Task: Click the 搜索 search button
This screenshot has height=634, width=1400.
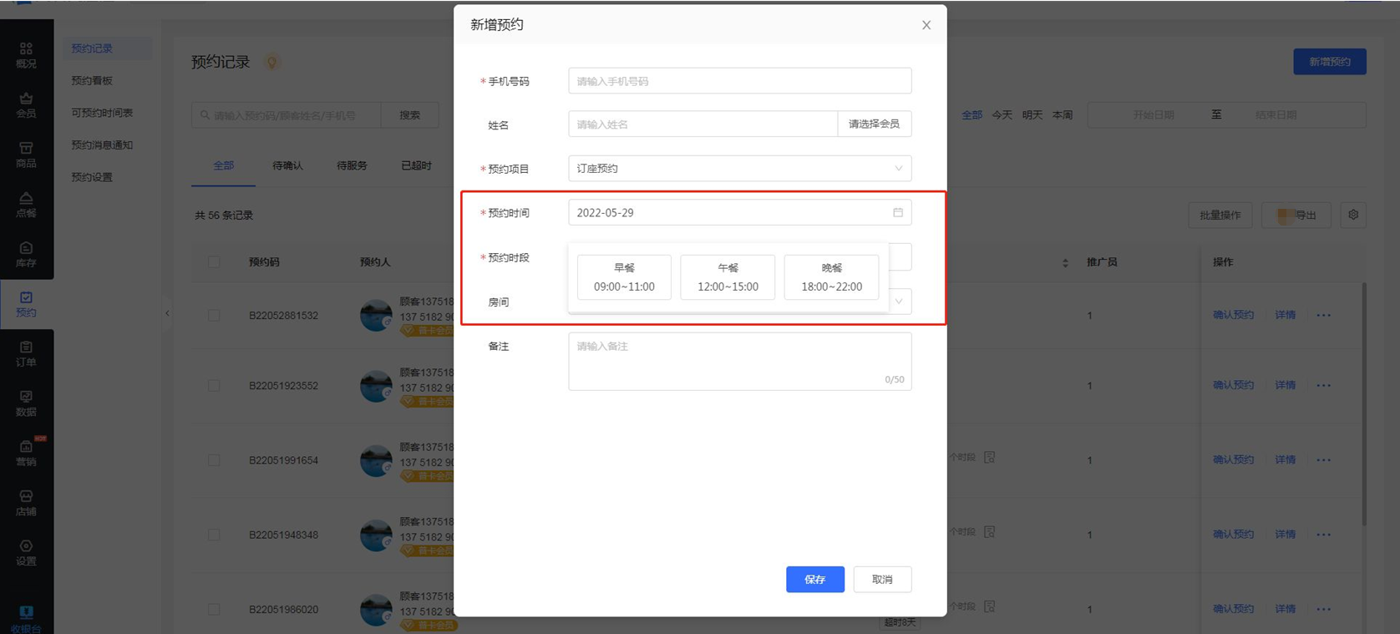Action: pos(409,115)
